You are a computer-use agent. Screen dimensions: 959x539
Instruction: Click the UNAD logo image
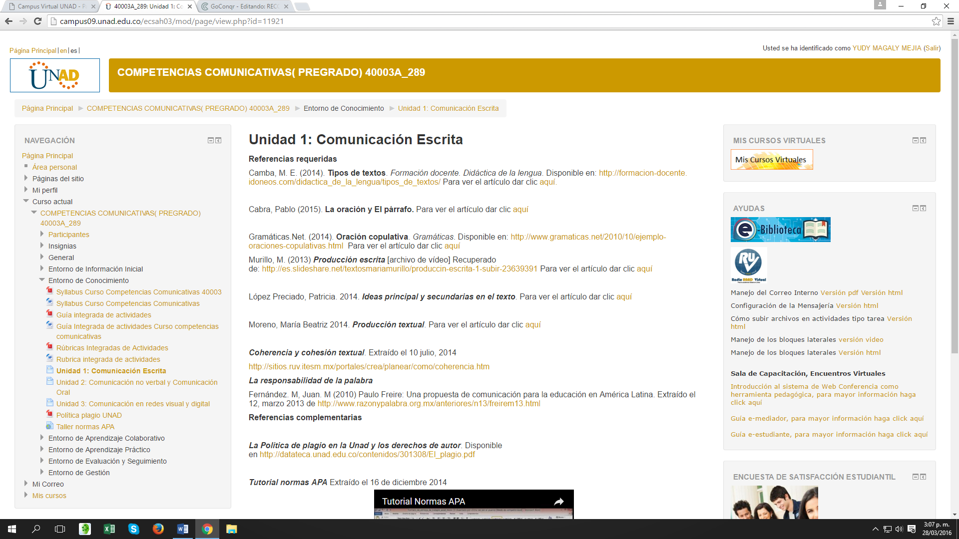tap(55, 75)
